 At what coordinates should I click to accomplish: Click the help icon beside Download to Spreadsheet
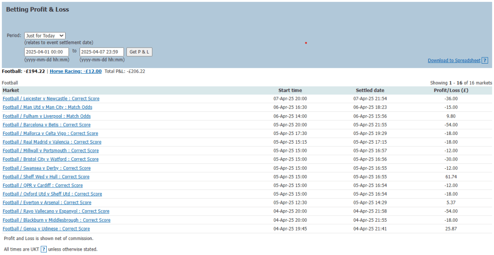pos(485,61)
